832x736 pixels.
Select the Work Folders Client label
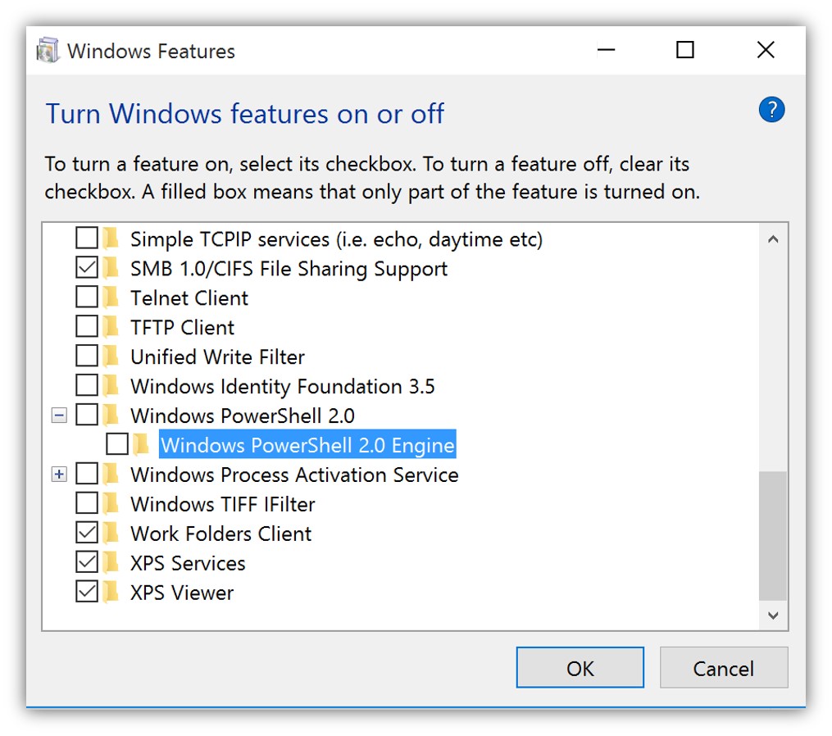[x=221, y=534]
